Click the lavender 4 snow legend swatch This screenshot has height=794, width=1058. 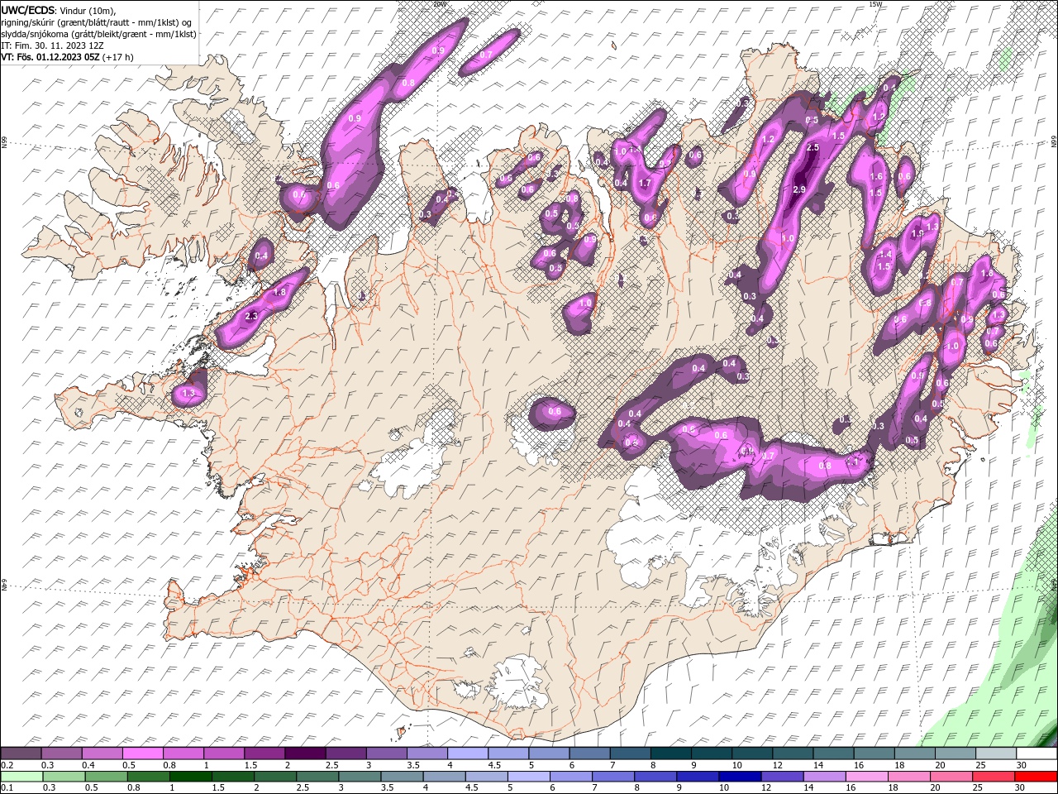coord(468,753)
